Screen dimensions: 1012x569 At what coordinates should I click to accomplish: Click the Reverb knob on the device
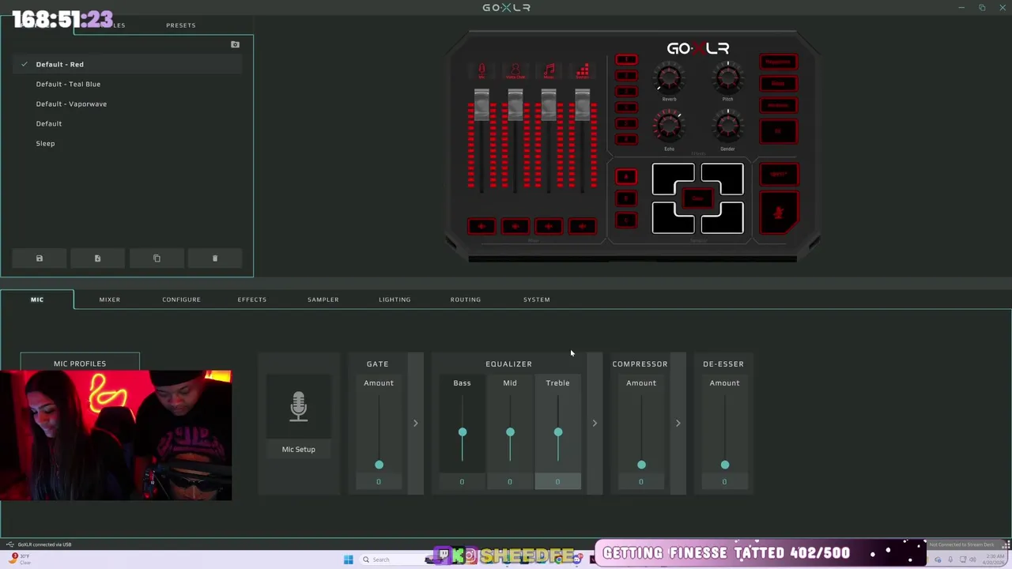coord(669,77)
